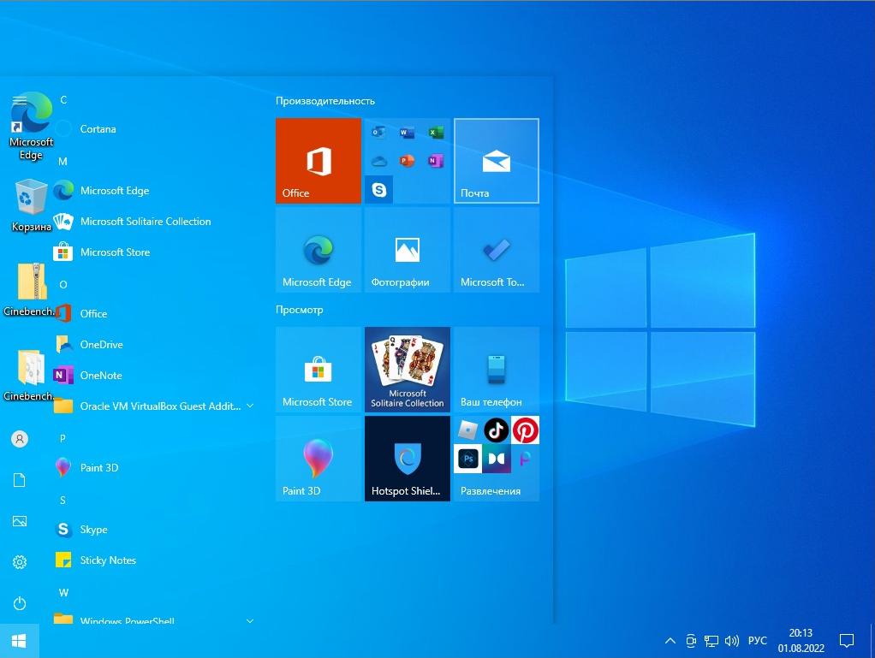Click the Meet Now tray icon
Screen dimensions: 875x658
691,641
